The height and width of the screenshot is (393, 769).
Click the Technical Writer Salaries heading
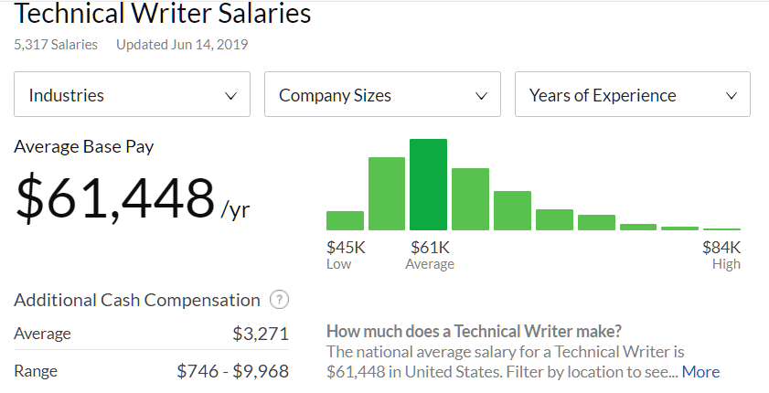pos(163,15)
